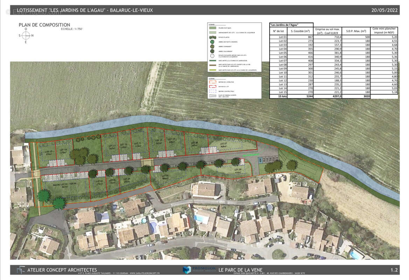Click the 'Plan de composition' title
The image size is (409, 280).
pos(44,25)
